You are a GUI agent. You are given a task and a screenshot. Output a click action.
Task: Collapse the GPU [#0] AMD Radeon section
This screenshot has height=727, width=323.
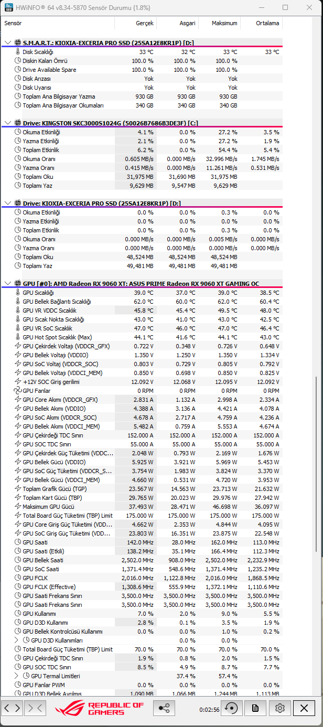[x=8, y=284]
